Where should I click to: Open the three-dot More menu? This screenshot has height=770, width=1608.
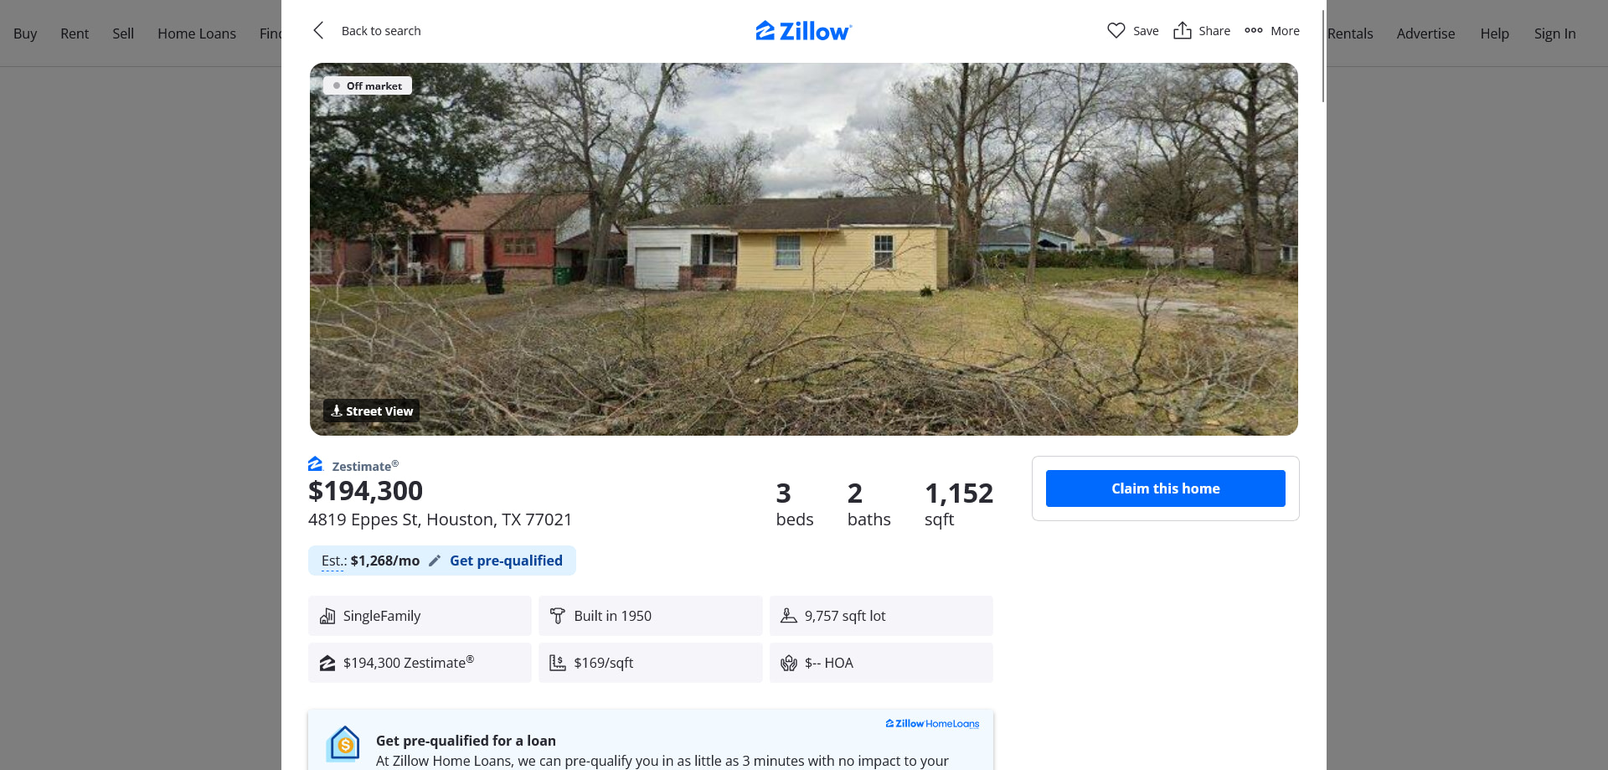click(1271, 31)
